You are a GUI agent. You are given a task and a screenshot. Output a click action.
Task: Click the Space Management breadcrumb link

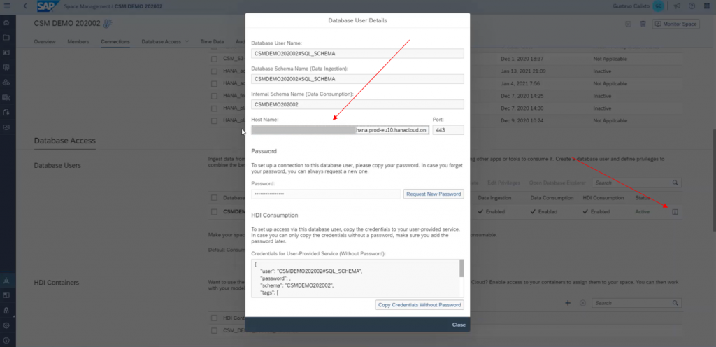pos(87,6)
